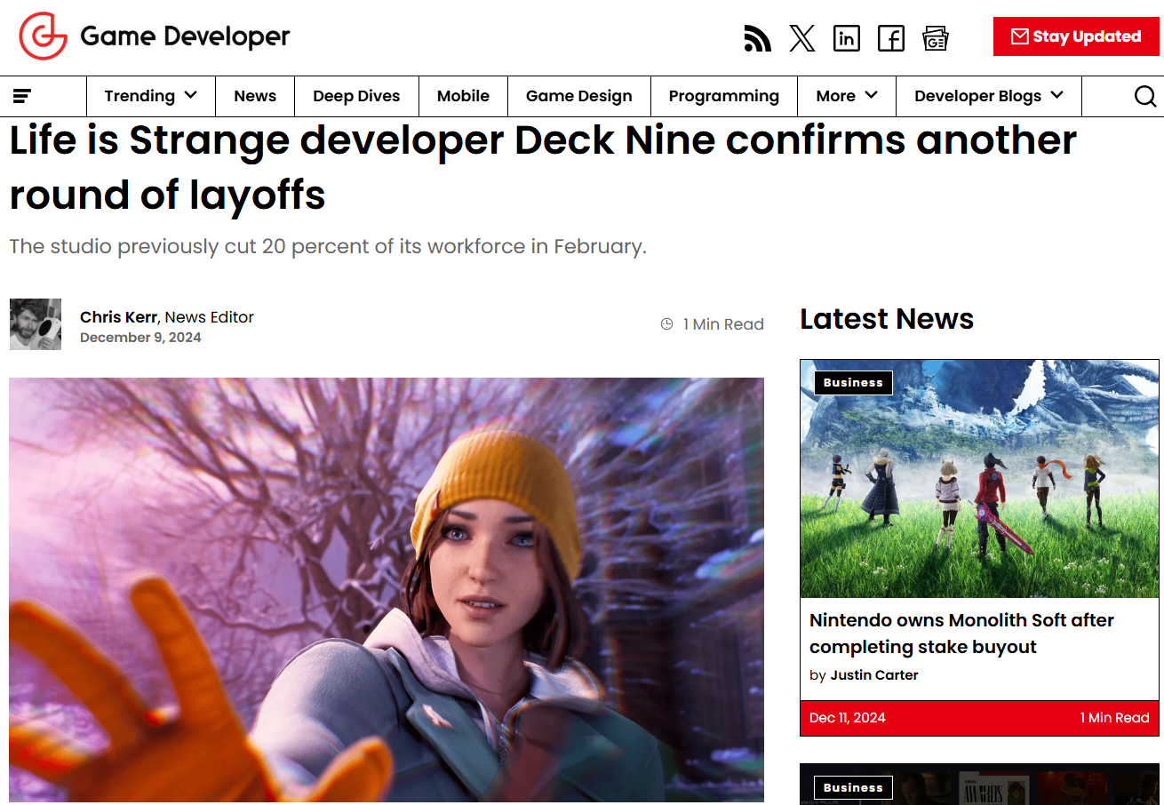Click the Latest News heading
Viewport: 1164px width, 805px height.
tap(887, 319)
